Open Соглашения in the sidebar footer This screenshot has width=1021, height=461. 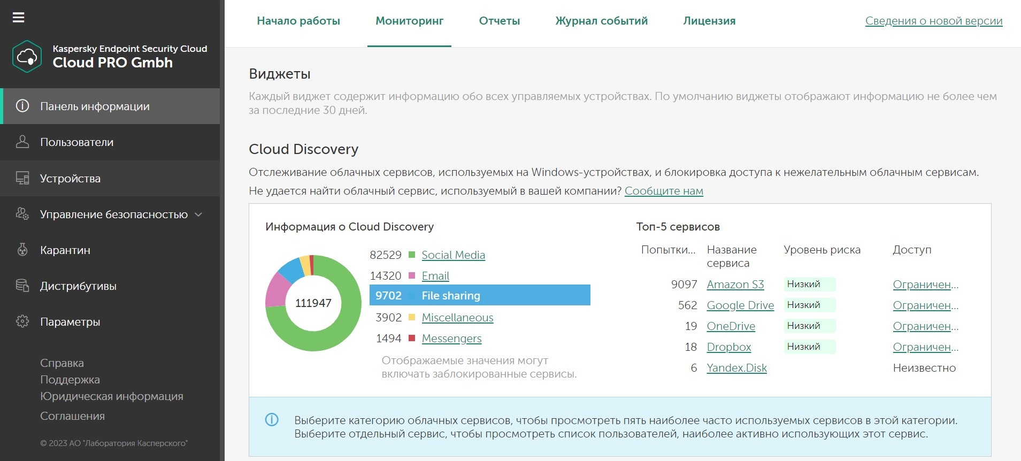72,416
